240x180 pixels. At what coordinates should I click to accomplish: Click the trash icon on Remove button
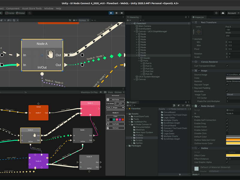click(108, 128)
